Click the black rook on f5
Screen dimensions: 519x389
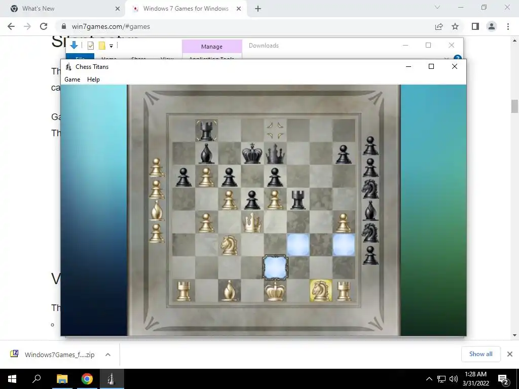coord(298,200)
